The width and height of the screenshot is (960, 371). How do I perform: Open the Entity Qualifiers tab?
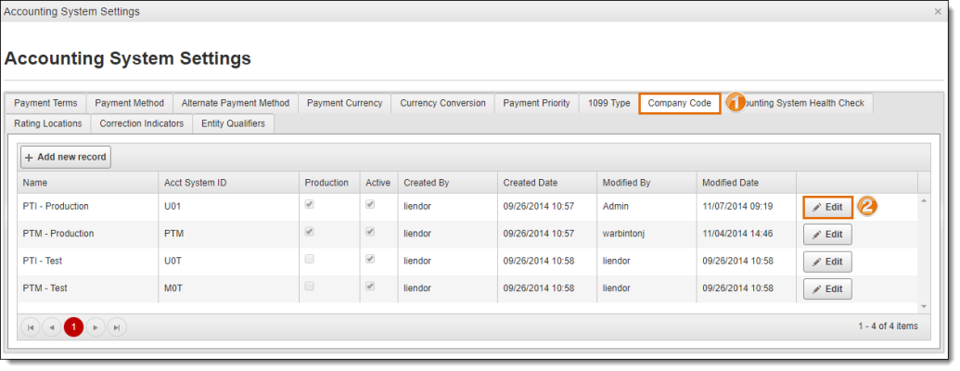click(x=233, y=123)
